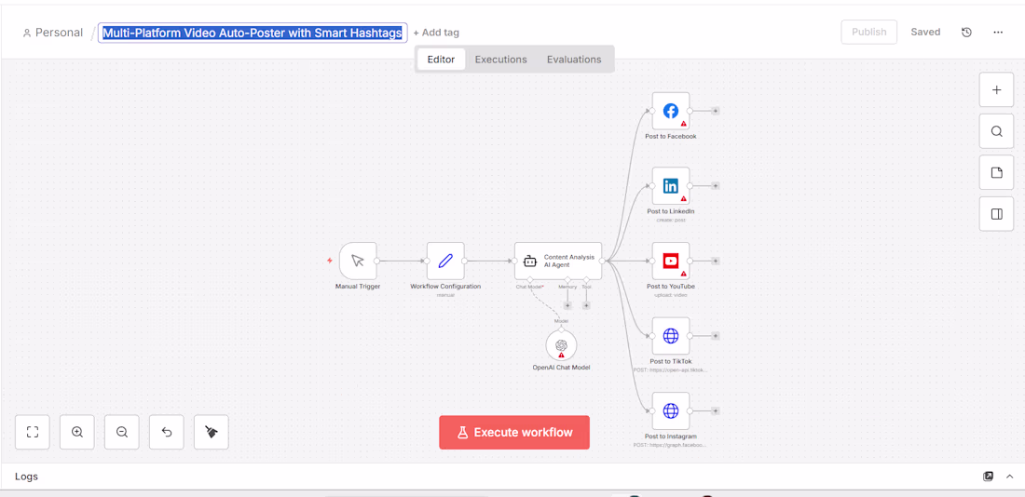Click the Chat Model connector on AI Agent
Viewport: 1025px width, 497px height.
(x=530, y=280)
